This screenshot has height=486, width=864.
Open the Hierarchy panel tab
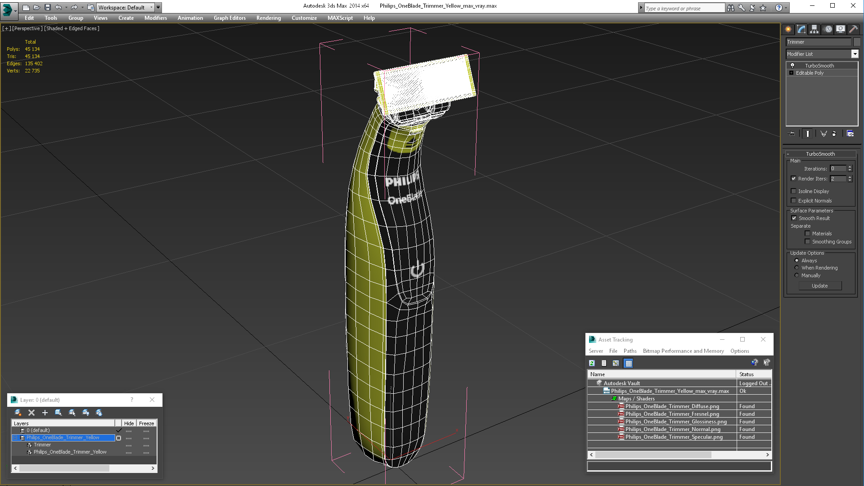(x=814, y=29)
